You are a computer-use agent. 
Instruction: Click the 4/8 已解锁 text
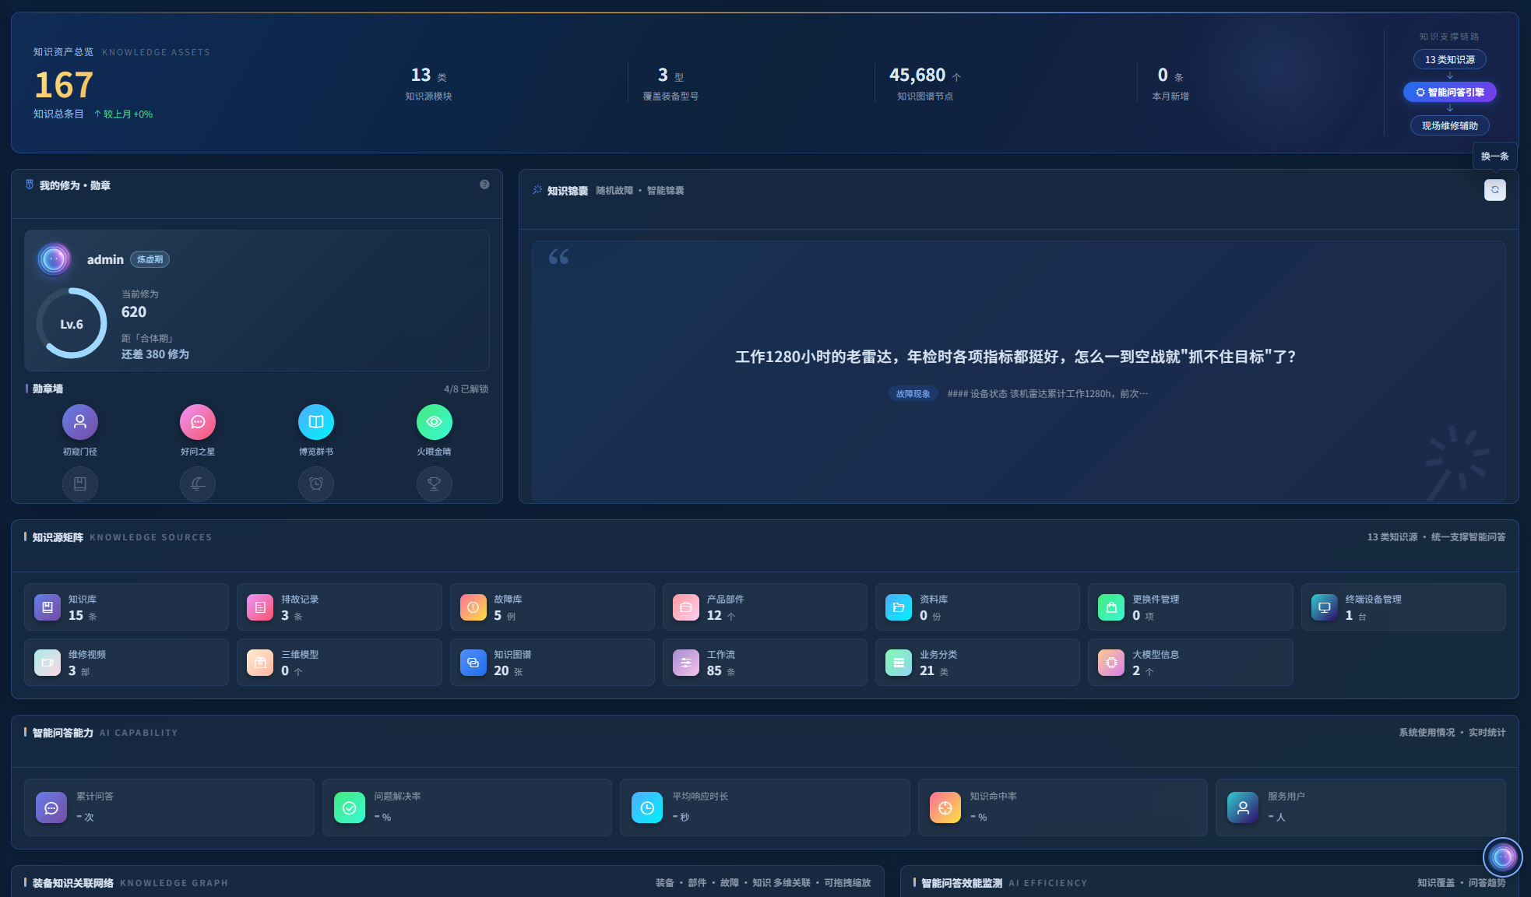(466, 389)
